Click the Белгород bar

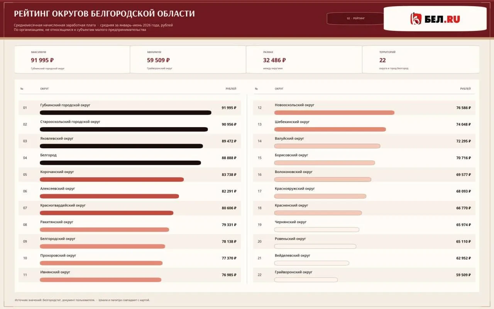(120, 163)
